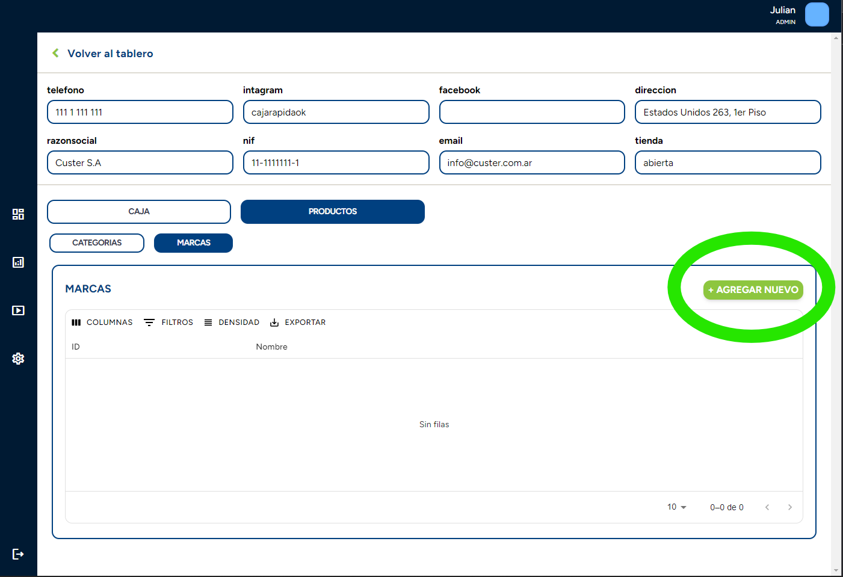Go to the next results page arrow
Screen dimensions: 843x577
(x=790, y=507)
